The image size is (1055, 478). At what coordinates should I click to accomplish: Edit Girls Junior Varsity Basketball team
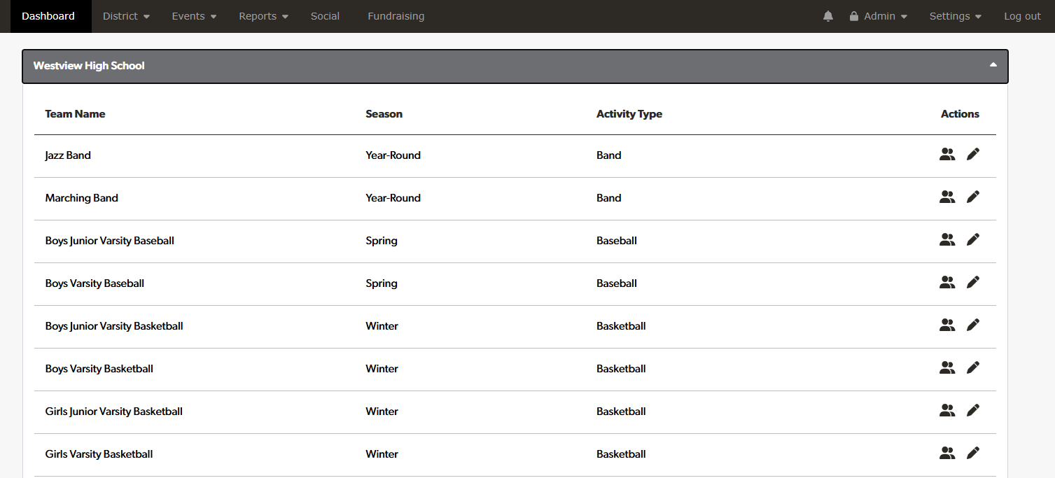tap(972, 411)
